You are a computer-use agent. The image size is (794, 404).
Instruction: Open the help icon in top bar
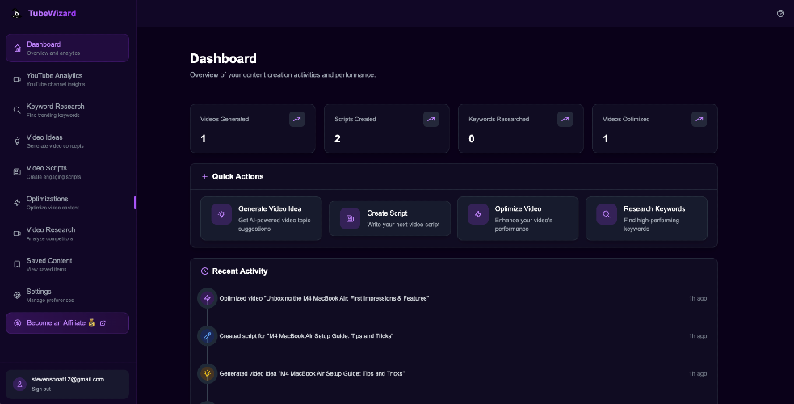coord(780,14)
